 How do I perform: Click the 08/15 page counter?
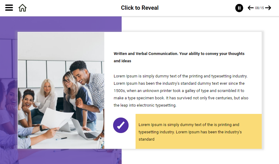point(259,8)
